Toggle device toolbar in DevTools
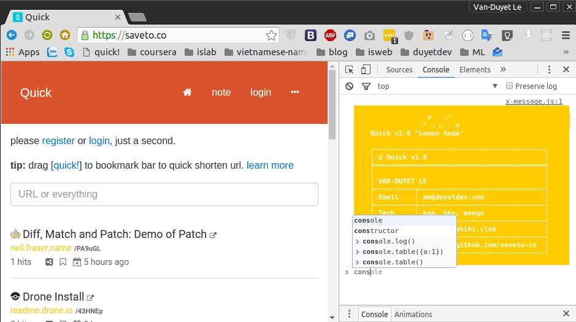576x322 pixels. click(366, 70)
